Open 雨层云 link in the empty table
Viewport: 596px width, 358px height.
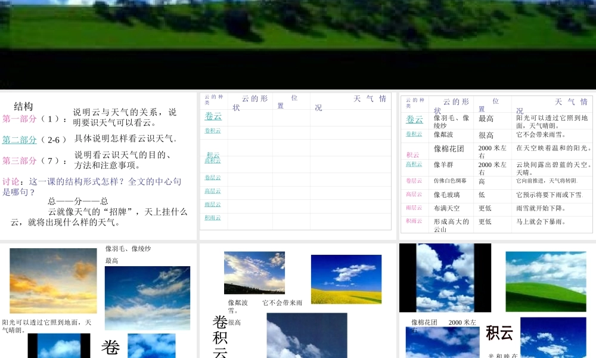[x=213, y=204]
